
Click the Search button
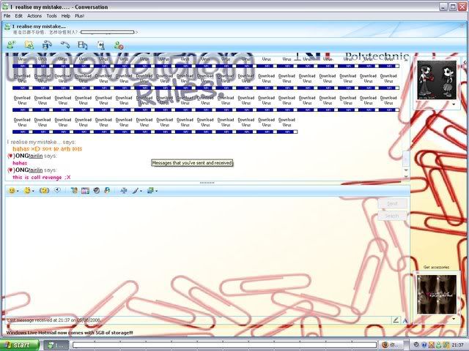click(x=393, y=216)
